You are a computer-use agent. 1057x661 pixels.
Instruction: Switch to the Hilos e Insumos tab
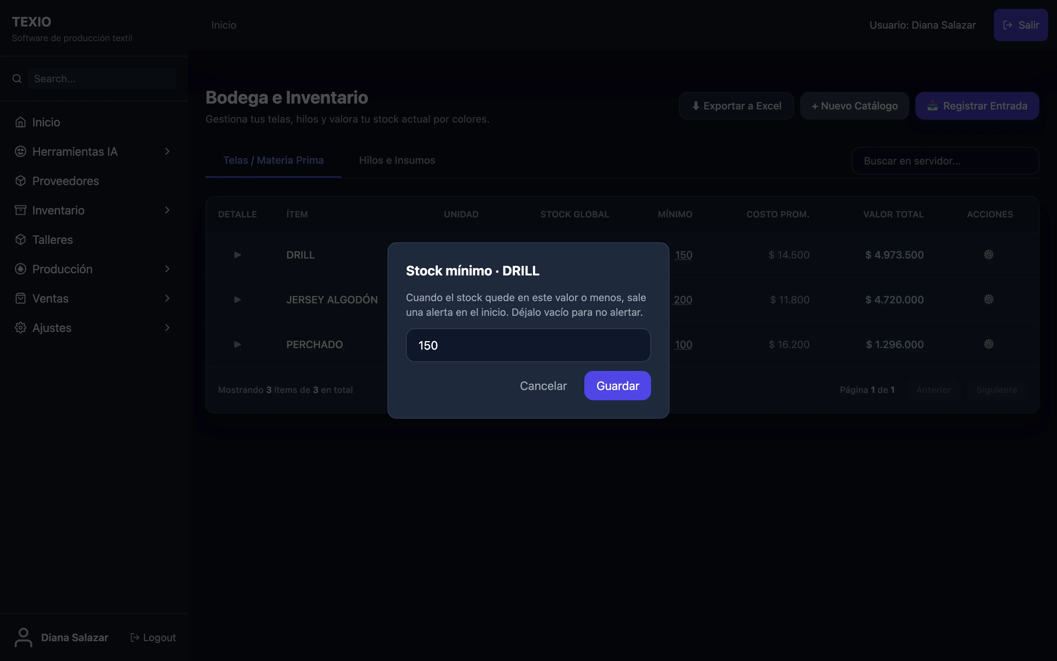(x=397, y=160)
